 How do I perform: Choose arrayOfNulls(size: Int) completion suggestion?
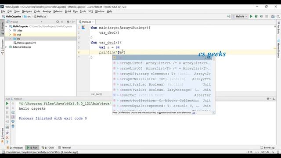coord(162,79)
